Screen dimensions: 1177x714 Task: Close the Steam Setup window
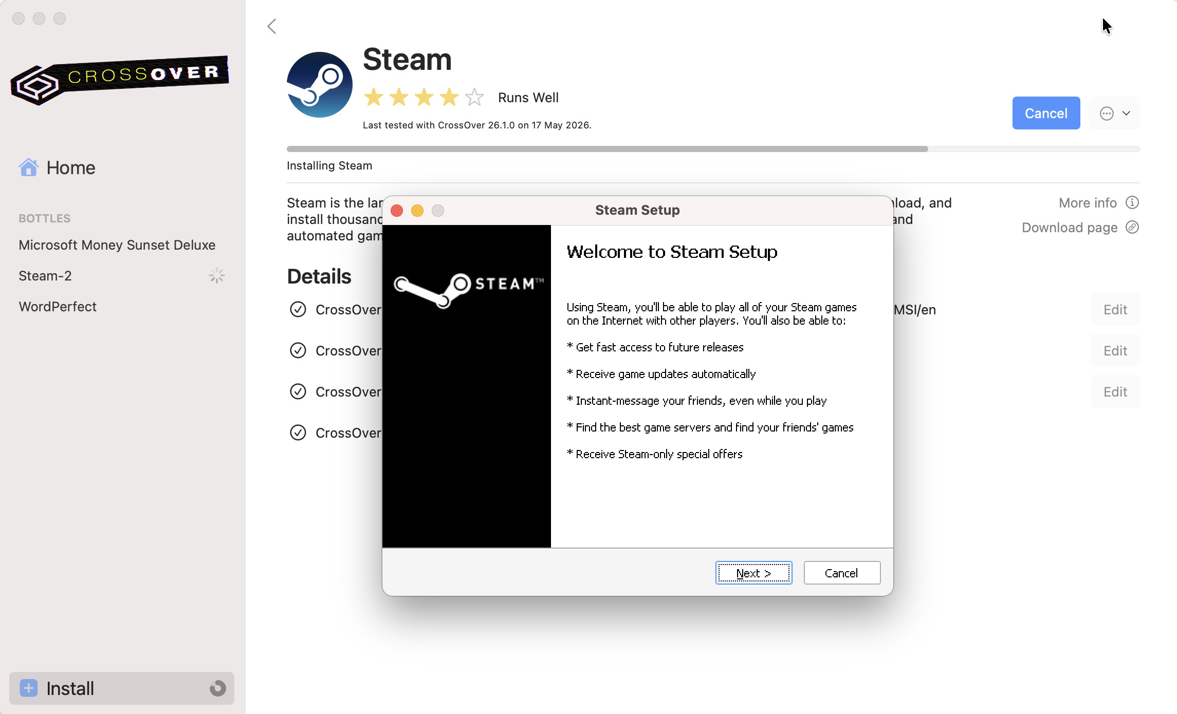(x=397, y=211)
